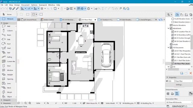Open the tab overview grid icon
The width and height of the screenshot is (193, 108).
[x=19, y=19]
